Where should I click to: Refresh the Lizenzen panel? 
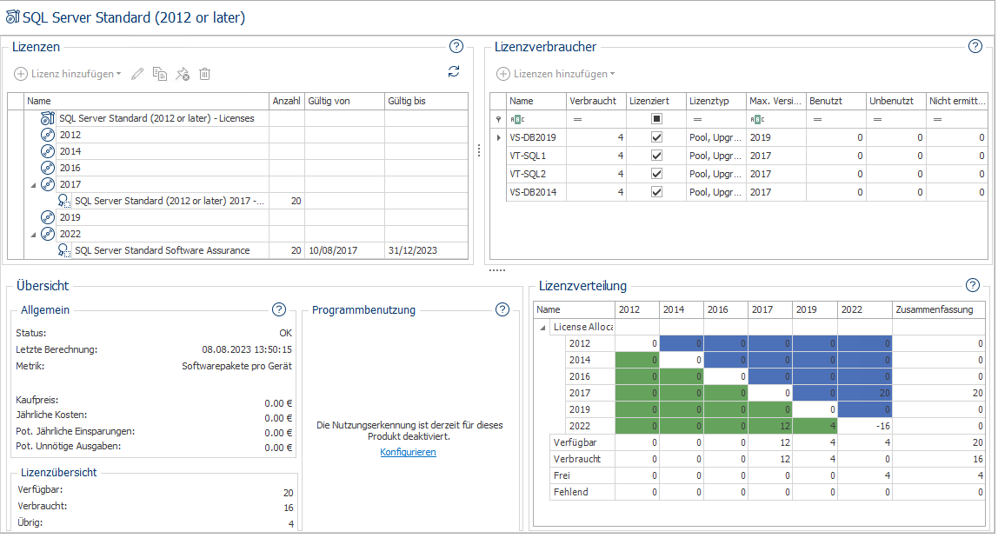pos(454,71)
